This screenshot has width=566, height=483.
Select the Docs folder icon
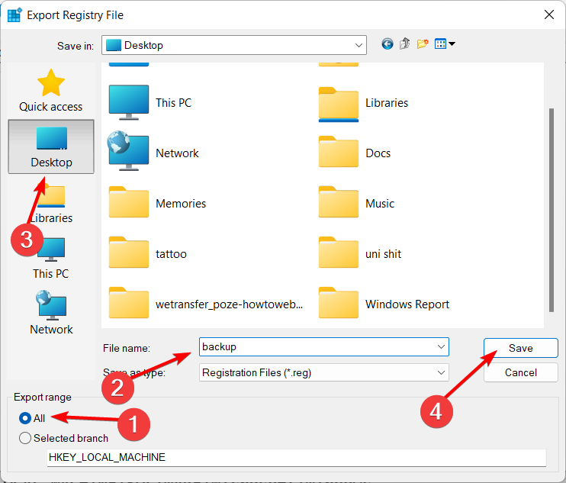(x=338, y=152)
